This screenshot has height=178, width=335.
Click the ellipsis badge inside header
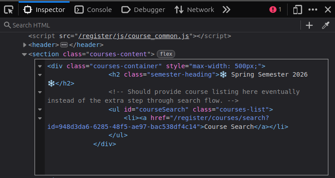64,45
